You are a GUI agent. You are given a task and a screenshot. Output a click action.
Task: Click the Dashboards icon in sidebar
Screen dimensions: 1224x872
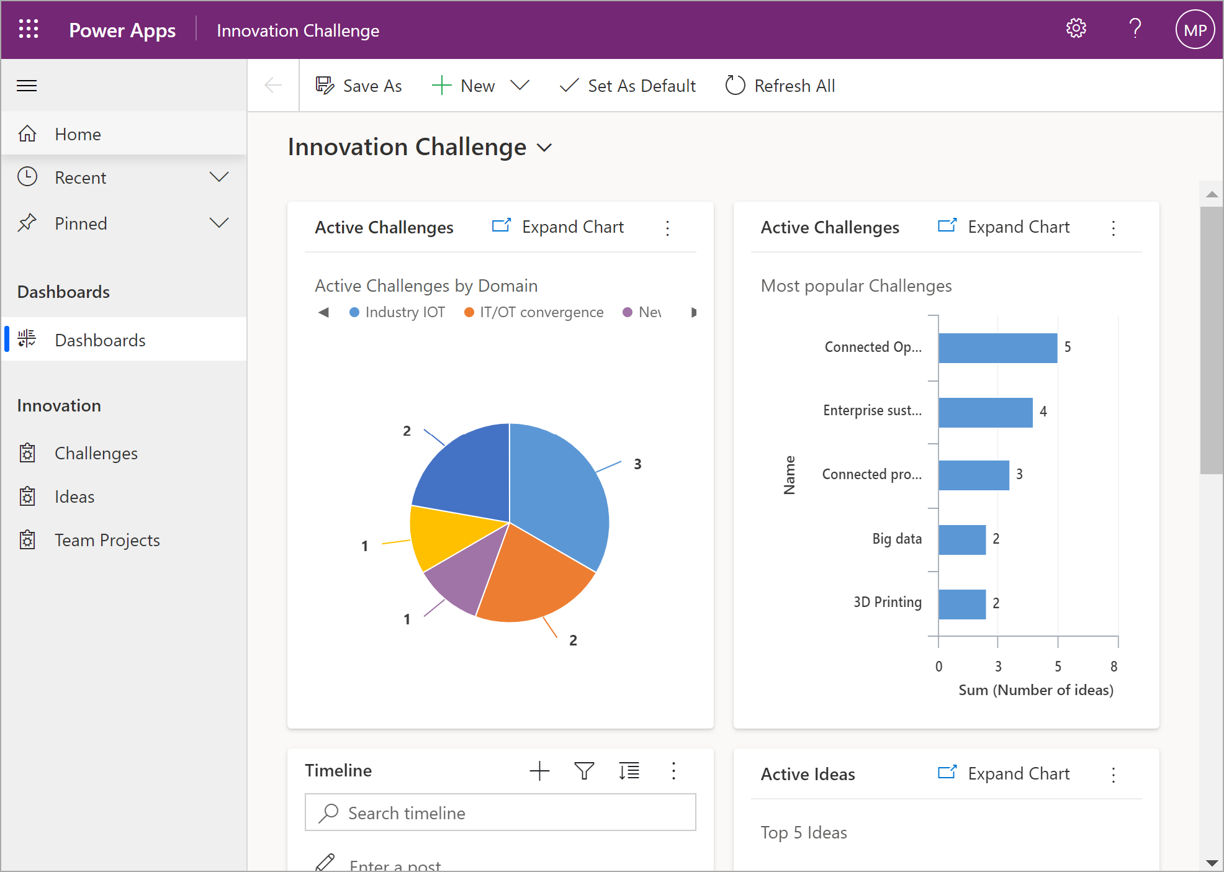coord(32,339)
